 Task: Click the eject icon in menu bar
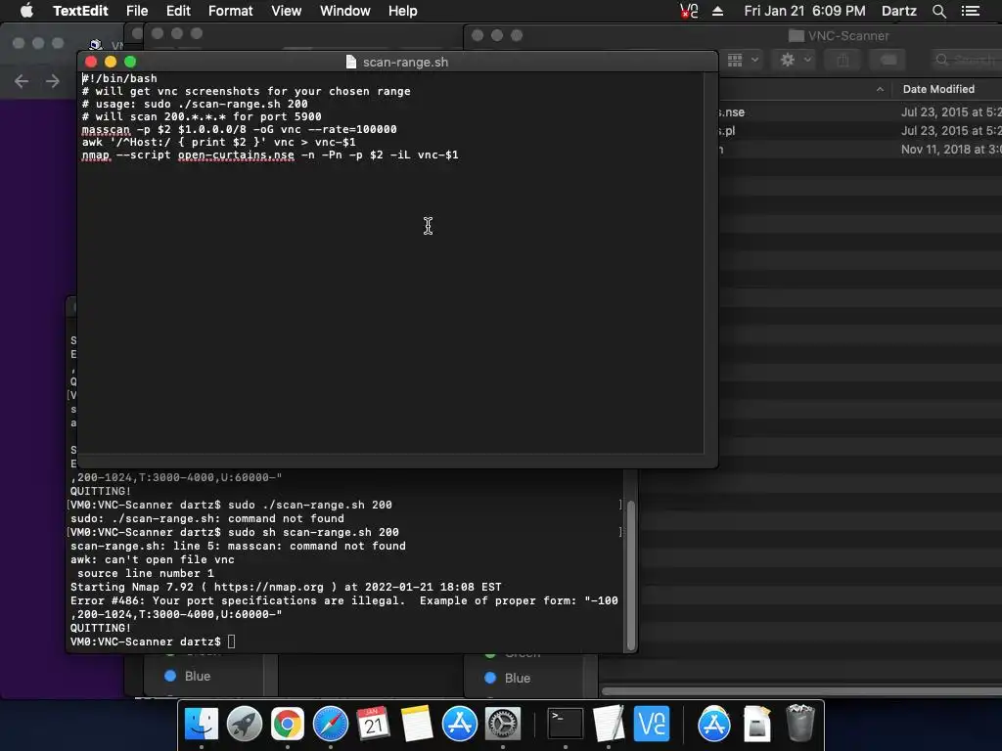(x=717, y=11)
